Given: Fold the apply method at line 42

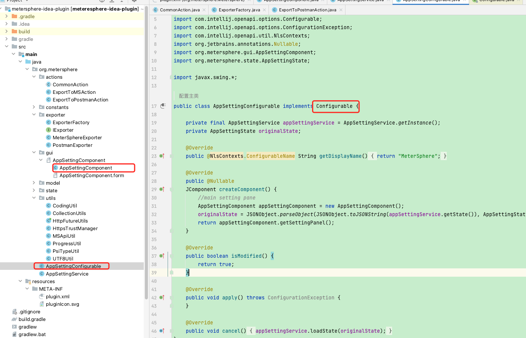Looking at the screenshot, I should click(171, 298).
